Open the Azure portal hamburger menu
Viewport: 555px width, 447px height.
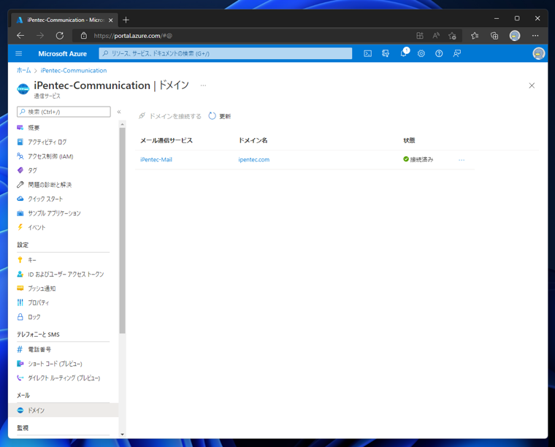(x=19, y=53)
